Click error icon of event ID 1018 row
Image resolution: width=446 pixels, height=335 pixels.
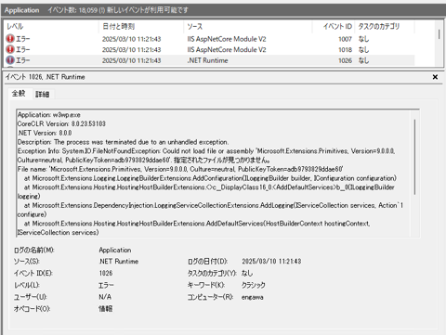pyautogui.click(x=10, y=49)
